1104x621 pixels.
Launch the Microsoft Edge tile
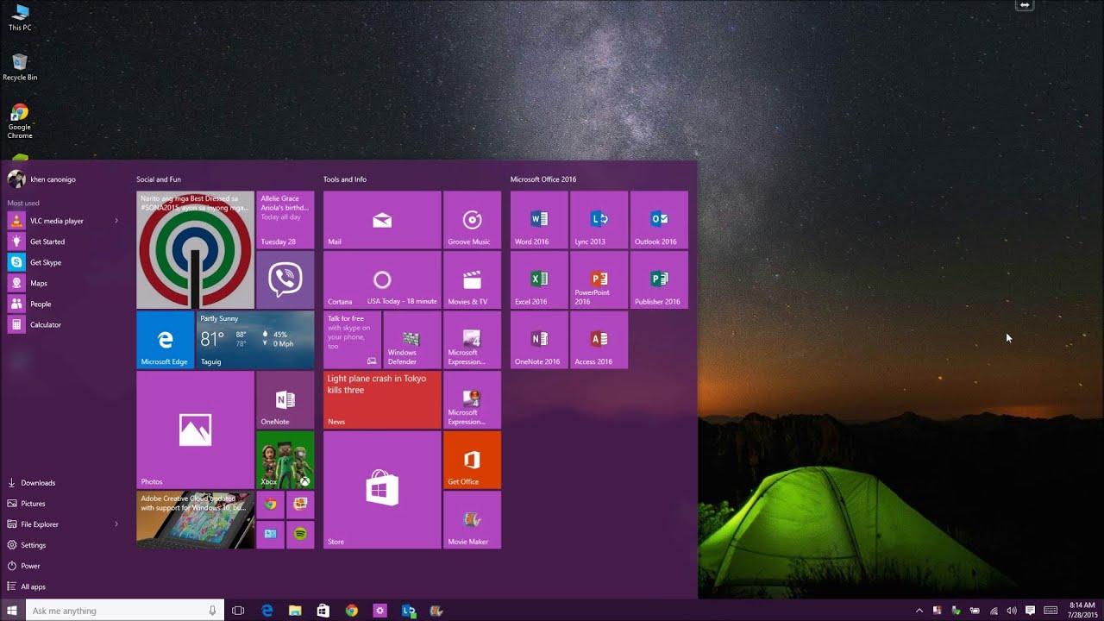tap(165, 340)
